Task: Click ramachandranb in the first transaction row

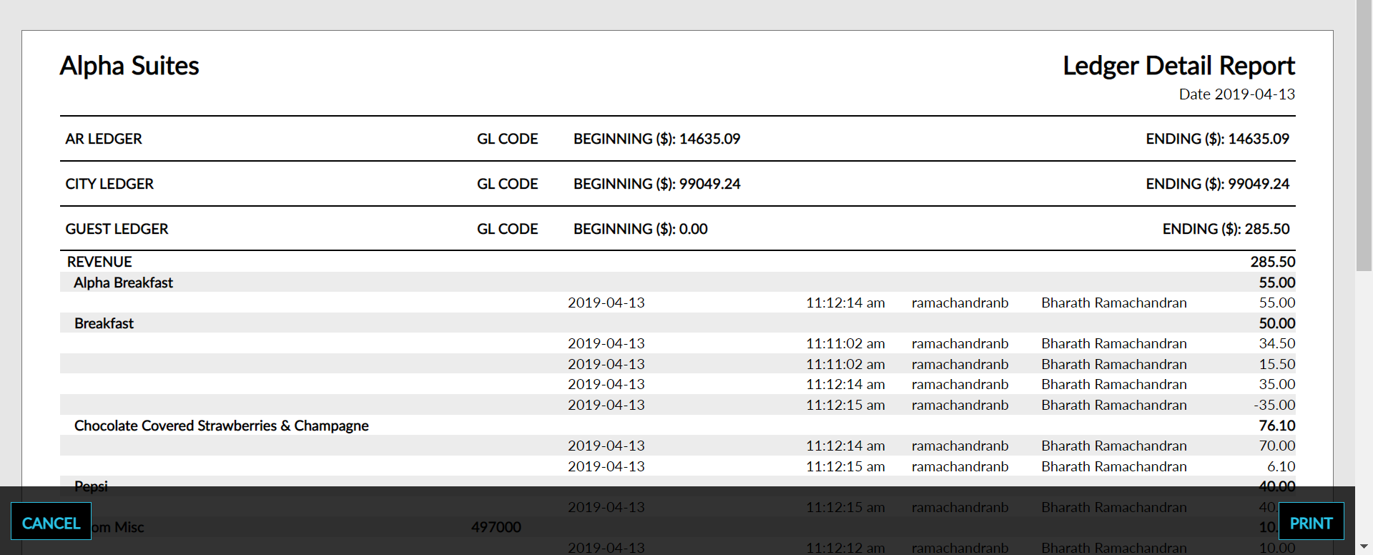Action: tap(960, 303)
